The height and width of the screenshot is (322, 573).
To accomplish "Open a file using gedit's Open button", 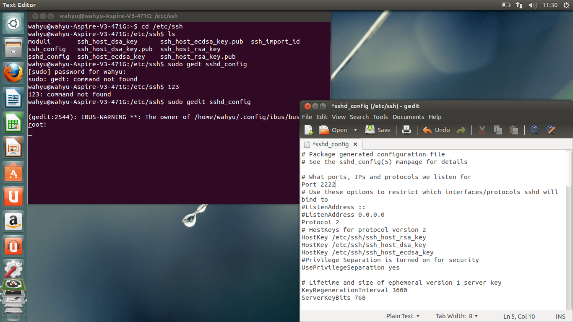I will coord(333,130).
